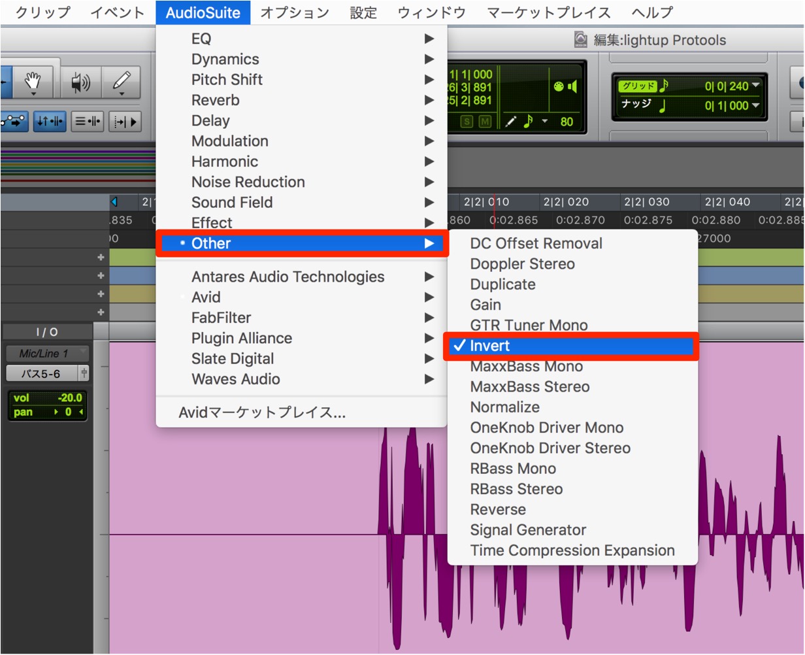Expand the FabFilter submenu
805x655 pixels.
point(301,318)
